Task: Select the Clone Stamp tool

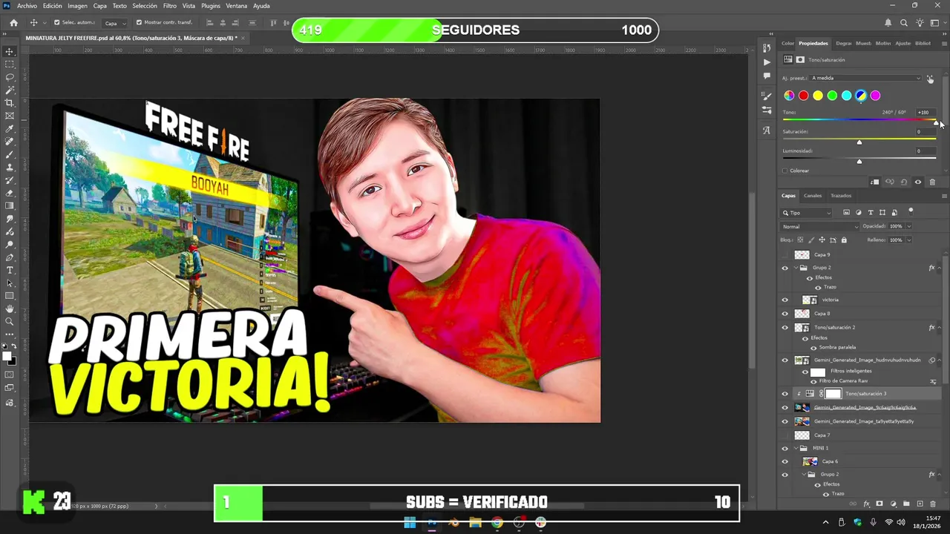Action: (x=10, y=168)
